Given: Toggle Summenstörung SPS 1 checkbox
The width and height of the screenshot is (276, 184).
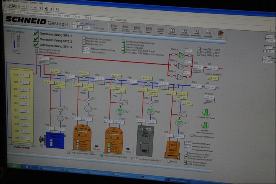Looking at the screenshot, I should pos(36,34).
